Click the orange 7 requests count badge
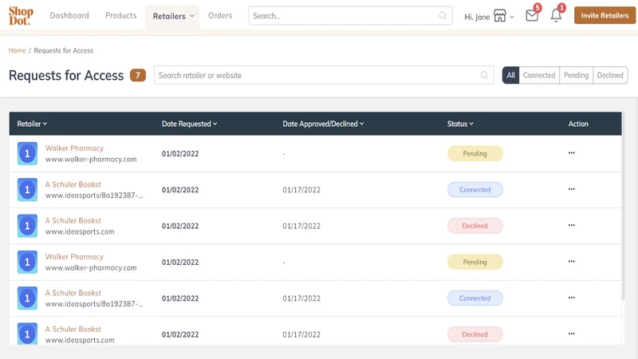Image resolution: width=638 pixels, height=359 pixels. point(138,75)
